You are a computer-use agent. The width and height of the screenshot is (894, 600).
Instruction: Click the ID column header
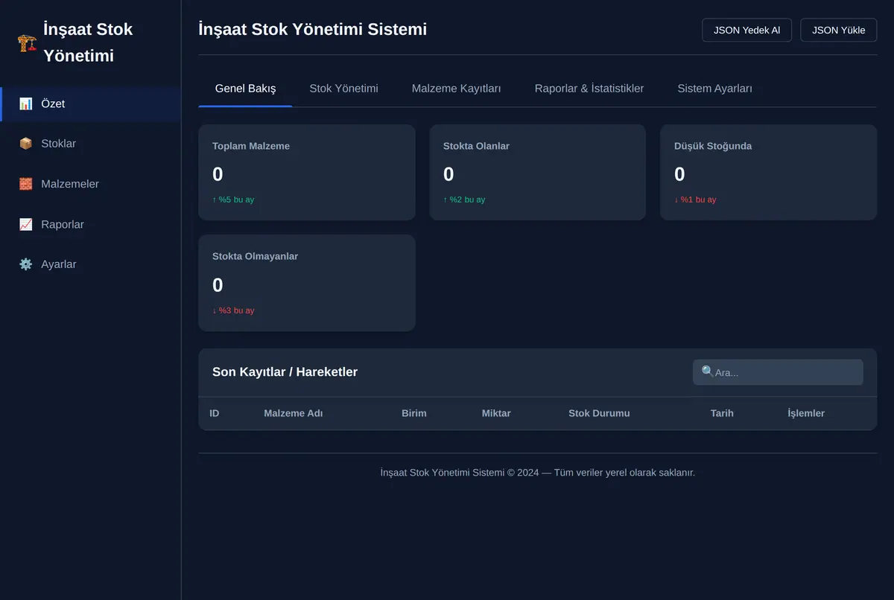pos(215,413)
